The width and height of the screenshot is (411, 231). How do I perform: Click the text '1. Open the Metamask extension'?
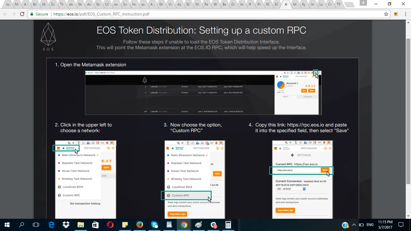[x=91, y=64]
